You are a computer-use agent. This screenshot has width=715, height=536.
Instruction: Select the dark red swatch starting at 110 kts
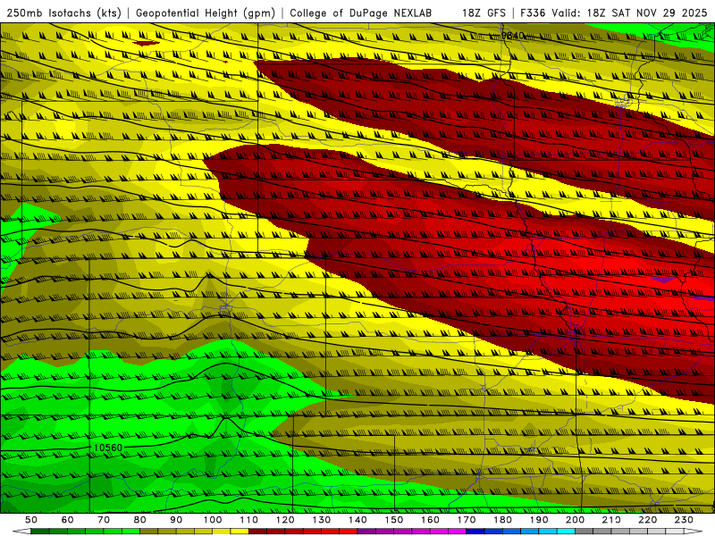[257, 532]
